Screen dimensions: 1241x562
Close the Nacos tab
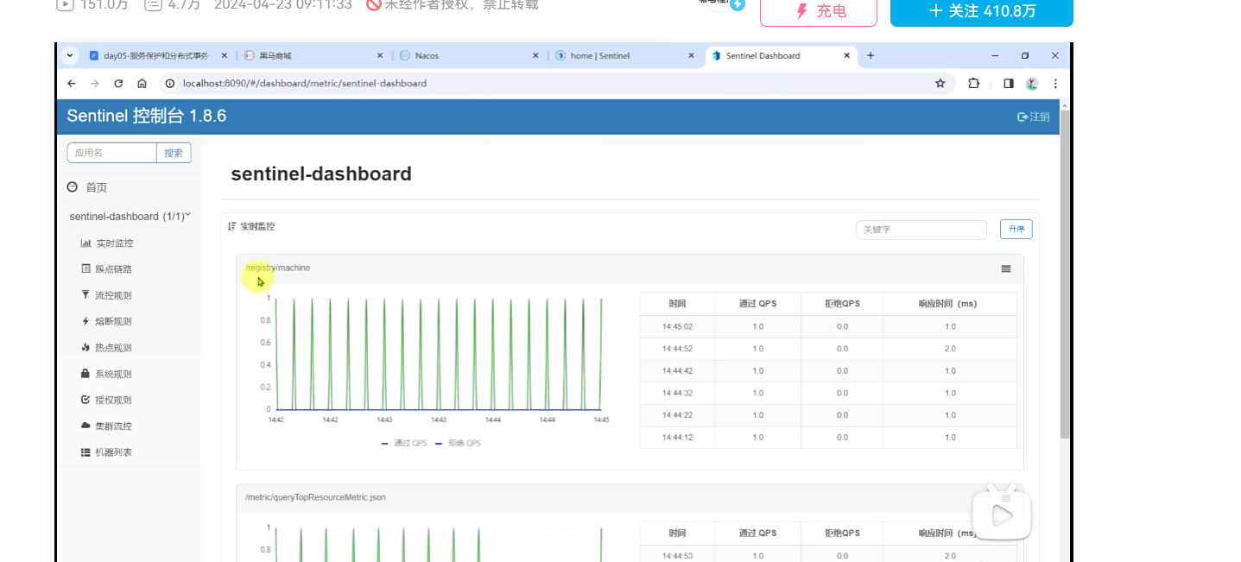pyautogui.click(x=535, y=55)
